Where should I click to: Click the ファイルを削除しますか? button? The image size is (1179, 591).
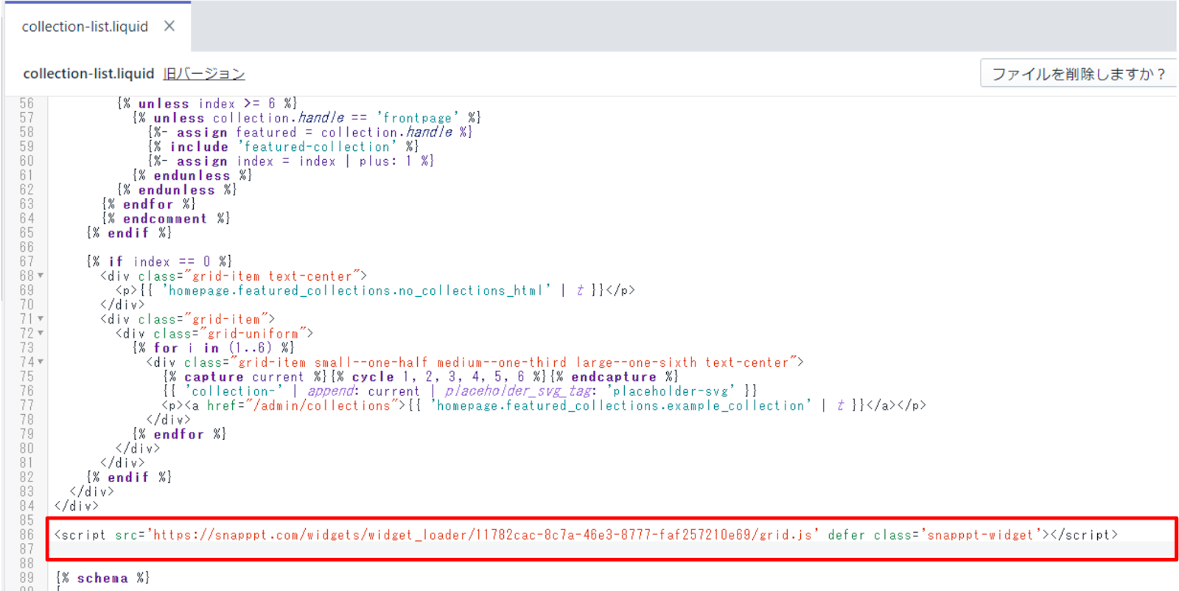click(1078, 74)
